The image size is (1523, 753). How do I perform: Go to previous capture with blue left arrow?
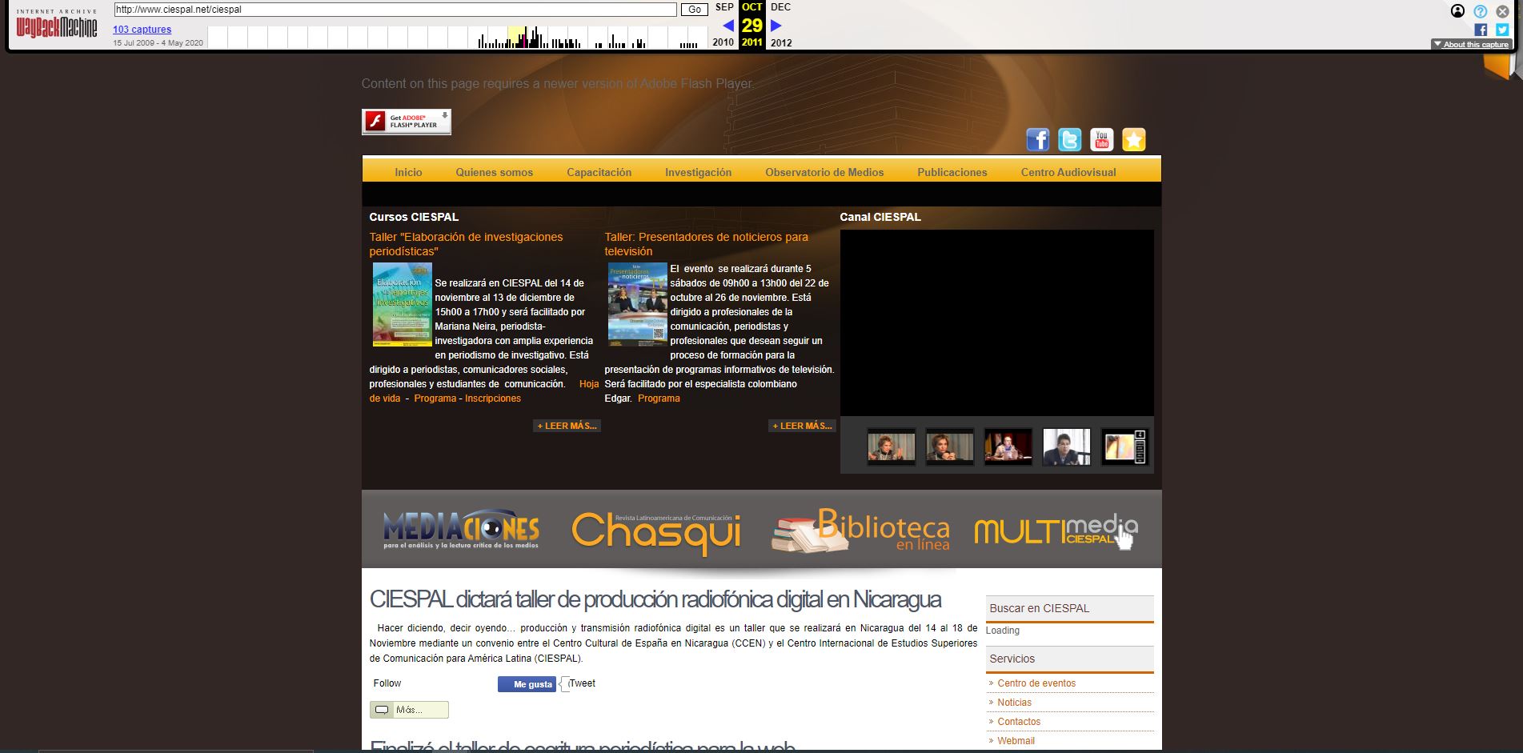point(727,26)
